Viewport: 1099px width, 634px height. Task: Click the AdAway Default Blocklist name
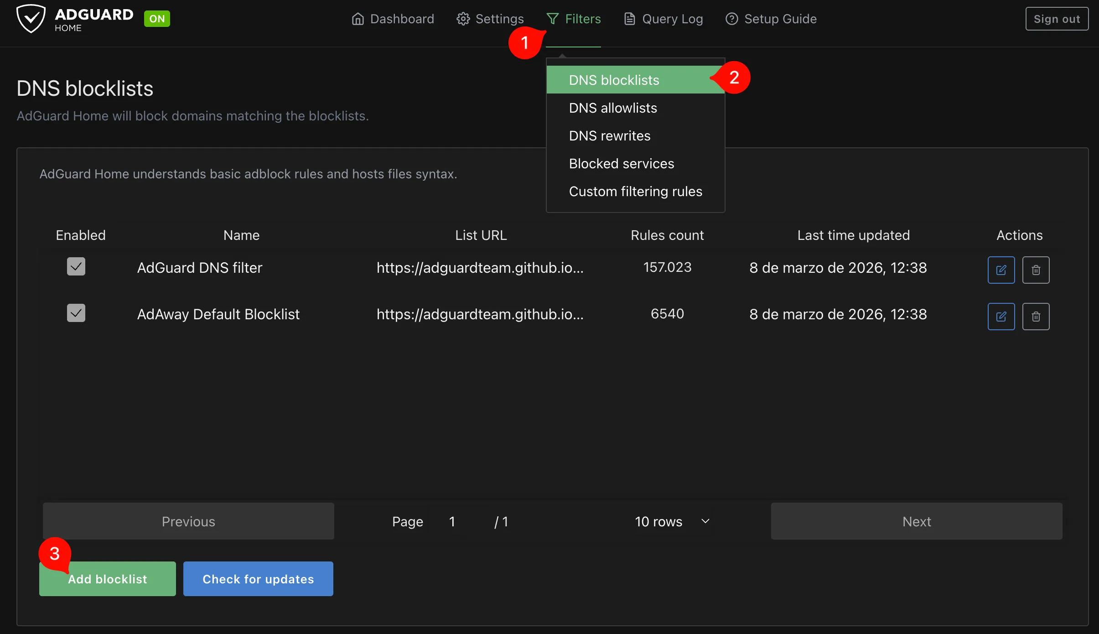[x=218, y=314]
